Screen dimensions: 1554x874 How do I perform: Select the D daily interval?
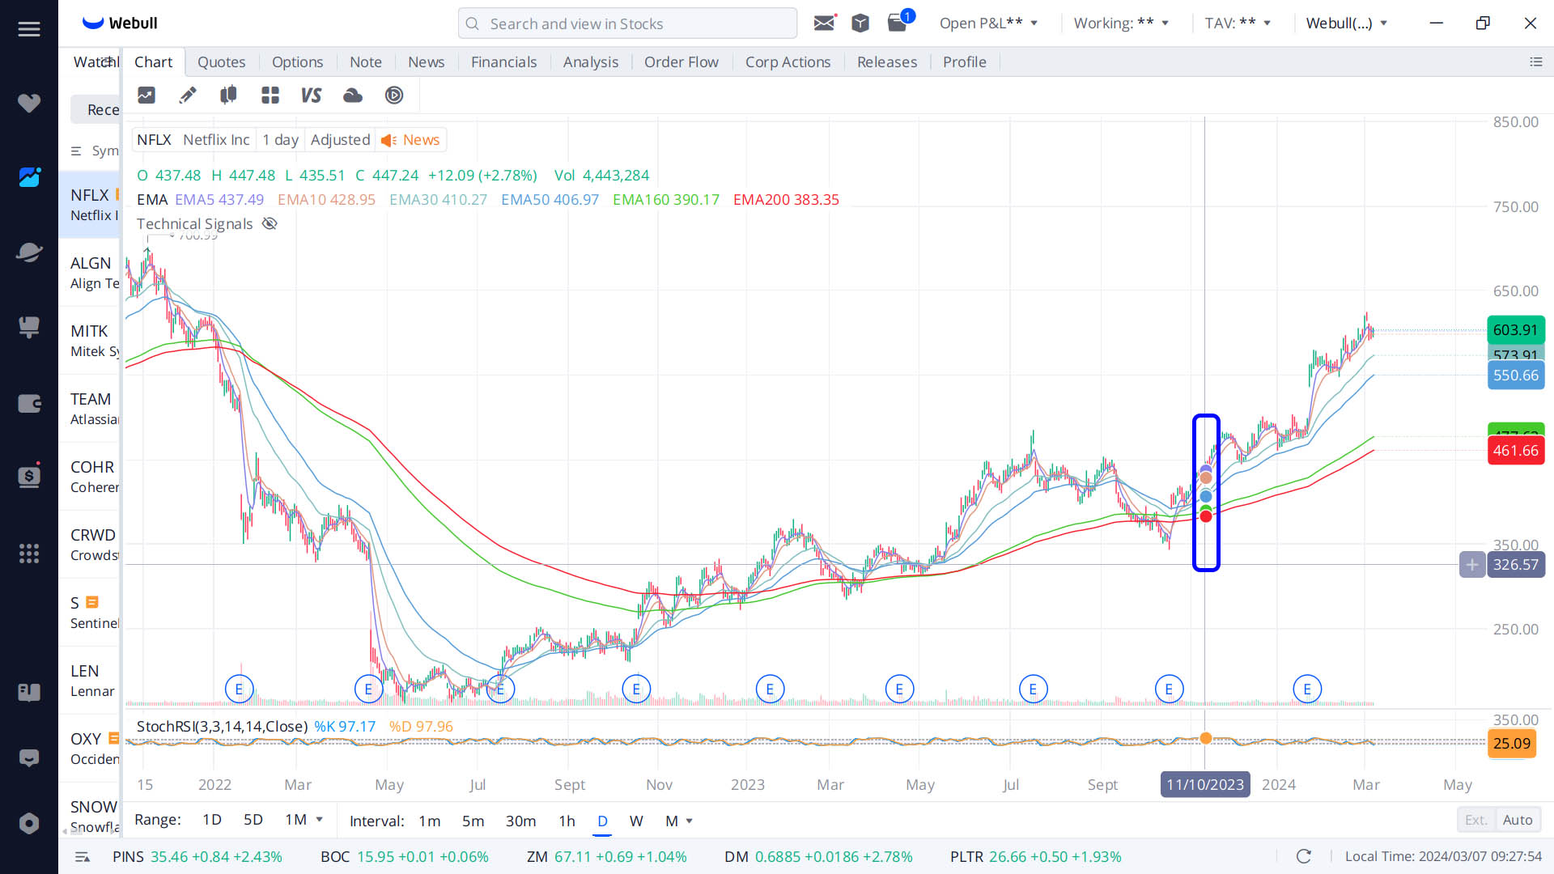click(x=602, y=821)
